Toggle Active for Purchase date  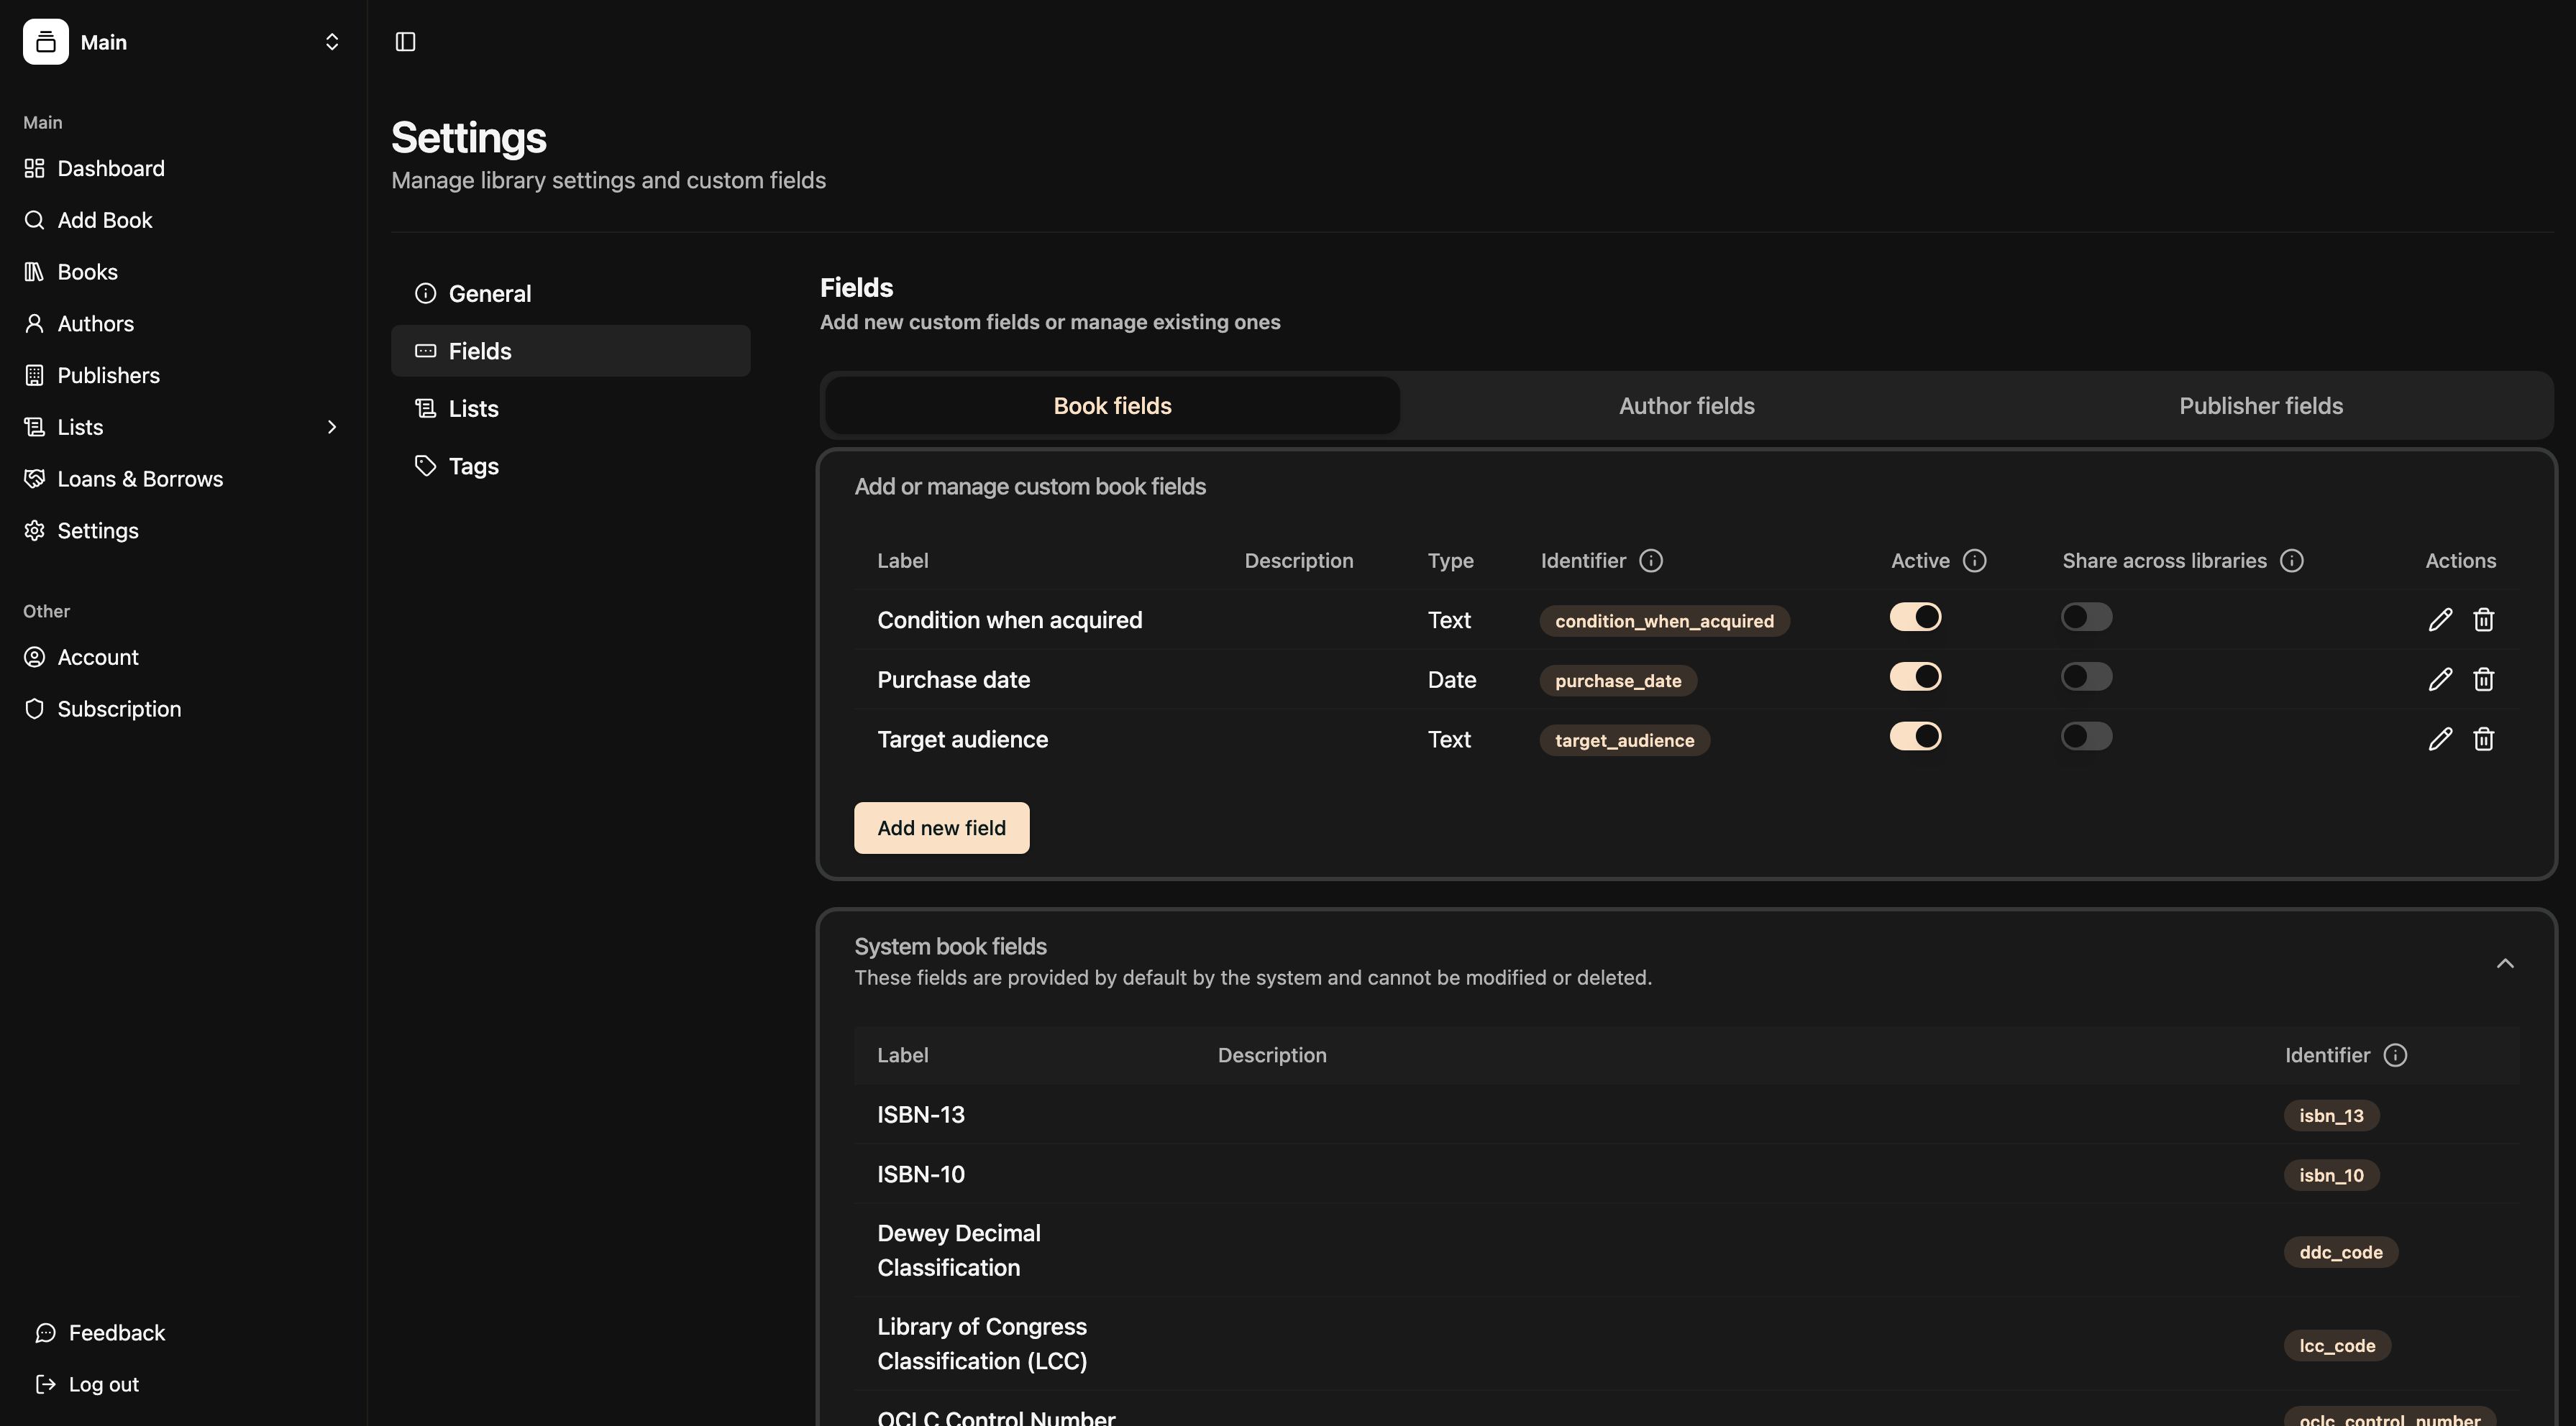(x=1915, y=676)
